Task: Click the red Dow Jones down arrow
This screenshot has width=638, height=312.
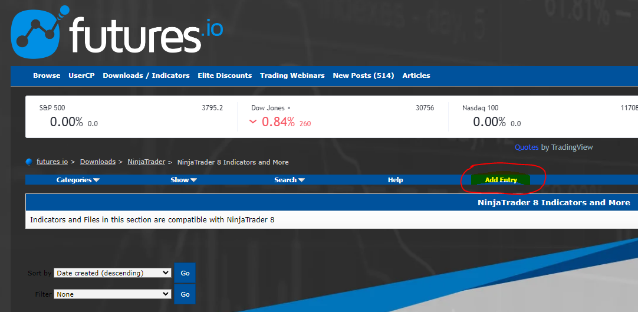Action: 253,121
